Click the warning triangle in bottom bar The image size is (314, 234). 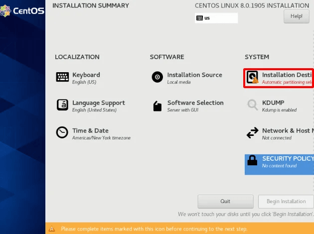tap(52, 229)
